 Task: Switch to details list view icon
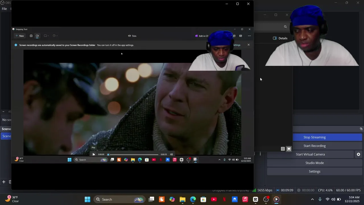coord(283,149)
